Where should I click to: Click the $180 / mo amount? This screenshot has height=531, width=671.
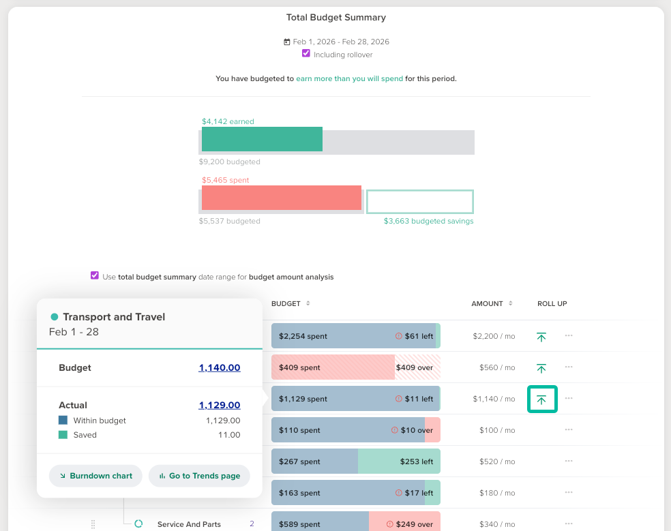tap(497, 493)
